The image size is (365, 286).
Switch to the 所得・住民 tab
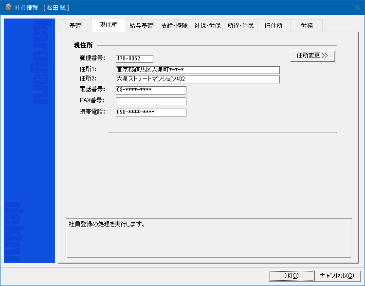(240, 26)
